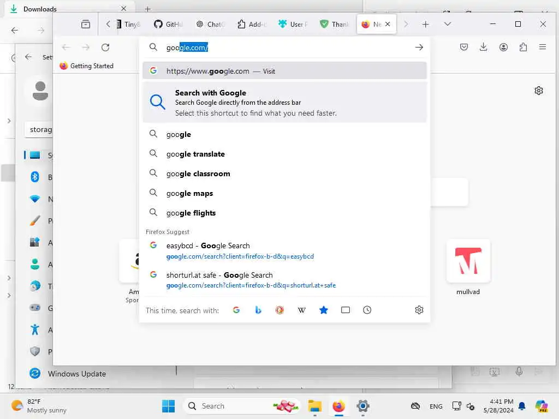This screenshot has height=419, width=559.
Task: Switch to the TinyB tab
Action: click(128, 24)
